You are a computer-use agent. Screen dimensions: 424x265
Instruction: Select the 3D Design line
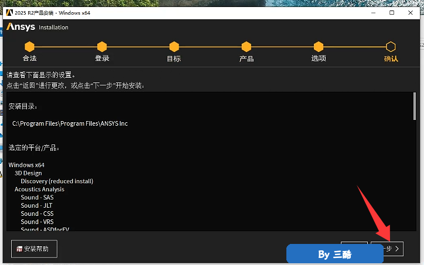tap(28, 173)
